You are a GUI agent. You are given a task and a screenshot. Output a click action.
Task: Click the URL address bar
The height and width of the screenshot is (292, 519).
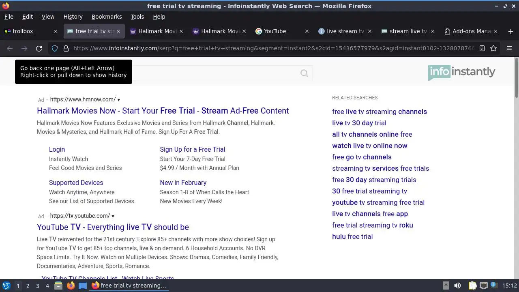pyautogui.click(x=274, y=48)
